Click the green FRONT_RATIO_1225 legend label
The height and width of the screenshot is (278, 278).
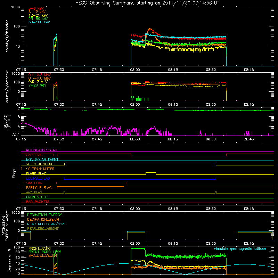point(45,252)
